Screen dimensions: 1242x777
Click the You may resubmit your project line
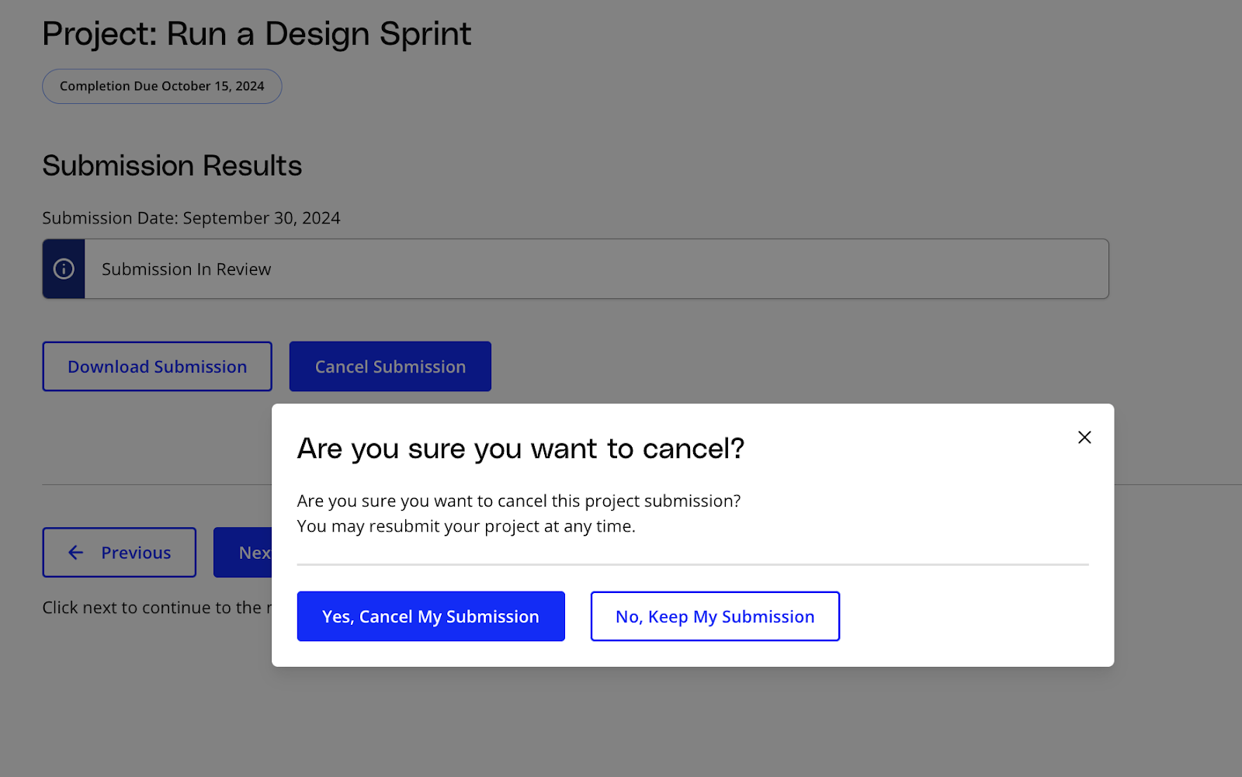pos(466,526)
